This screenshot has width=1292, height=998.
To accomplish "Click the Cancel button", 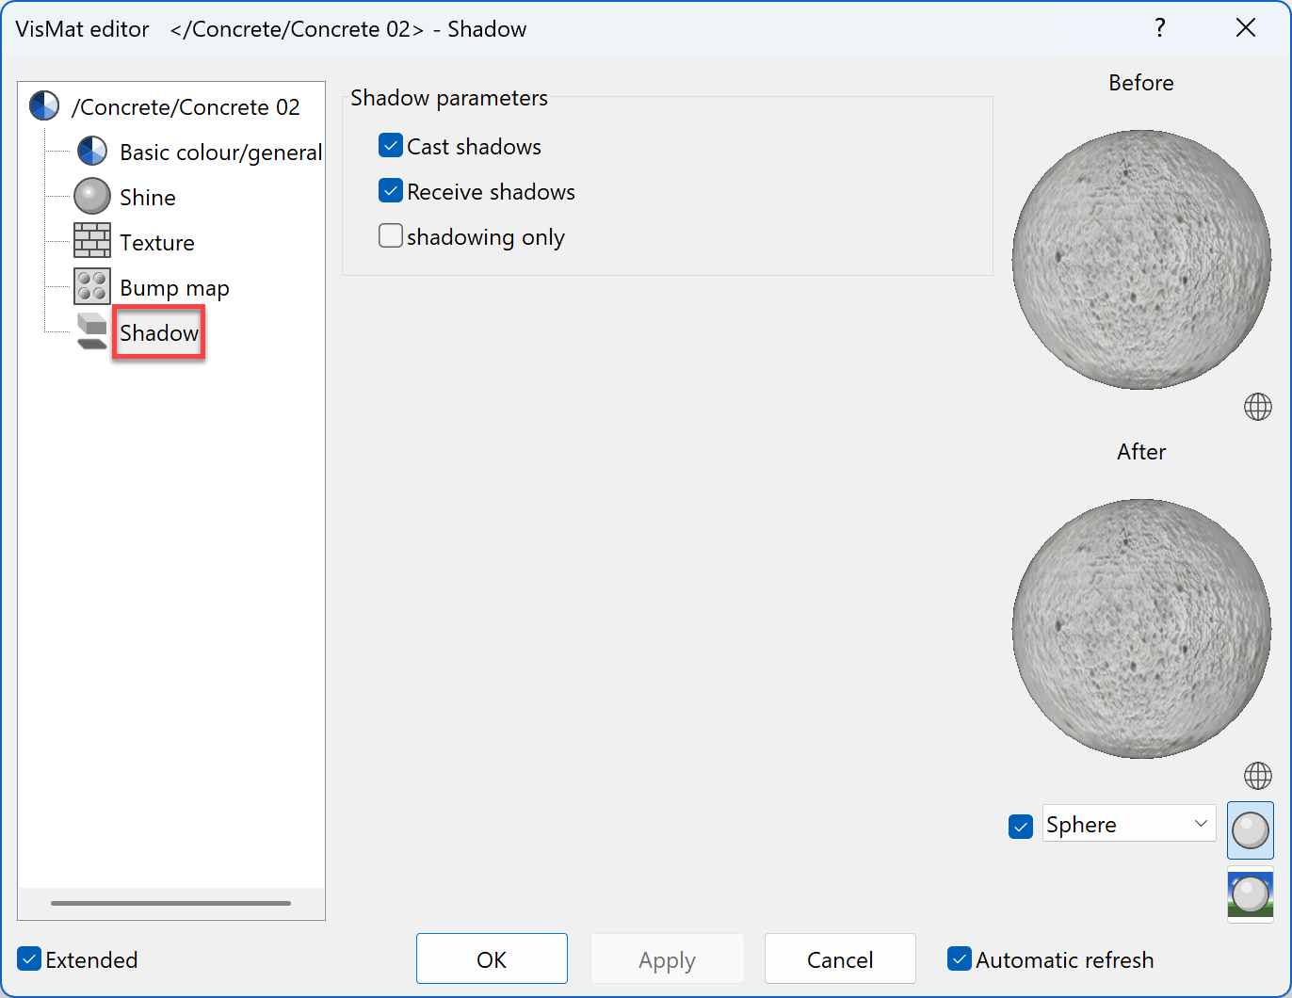I will pos(839,958).
